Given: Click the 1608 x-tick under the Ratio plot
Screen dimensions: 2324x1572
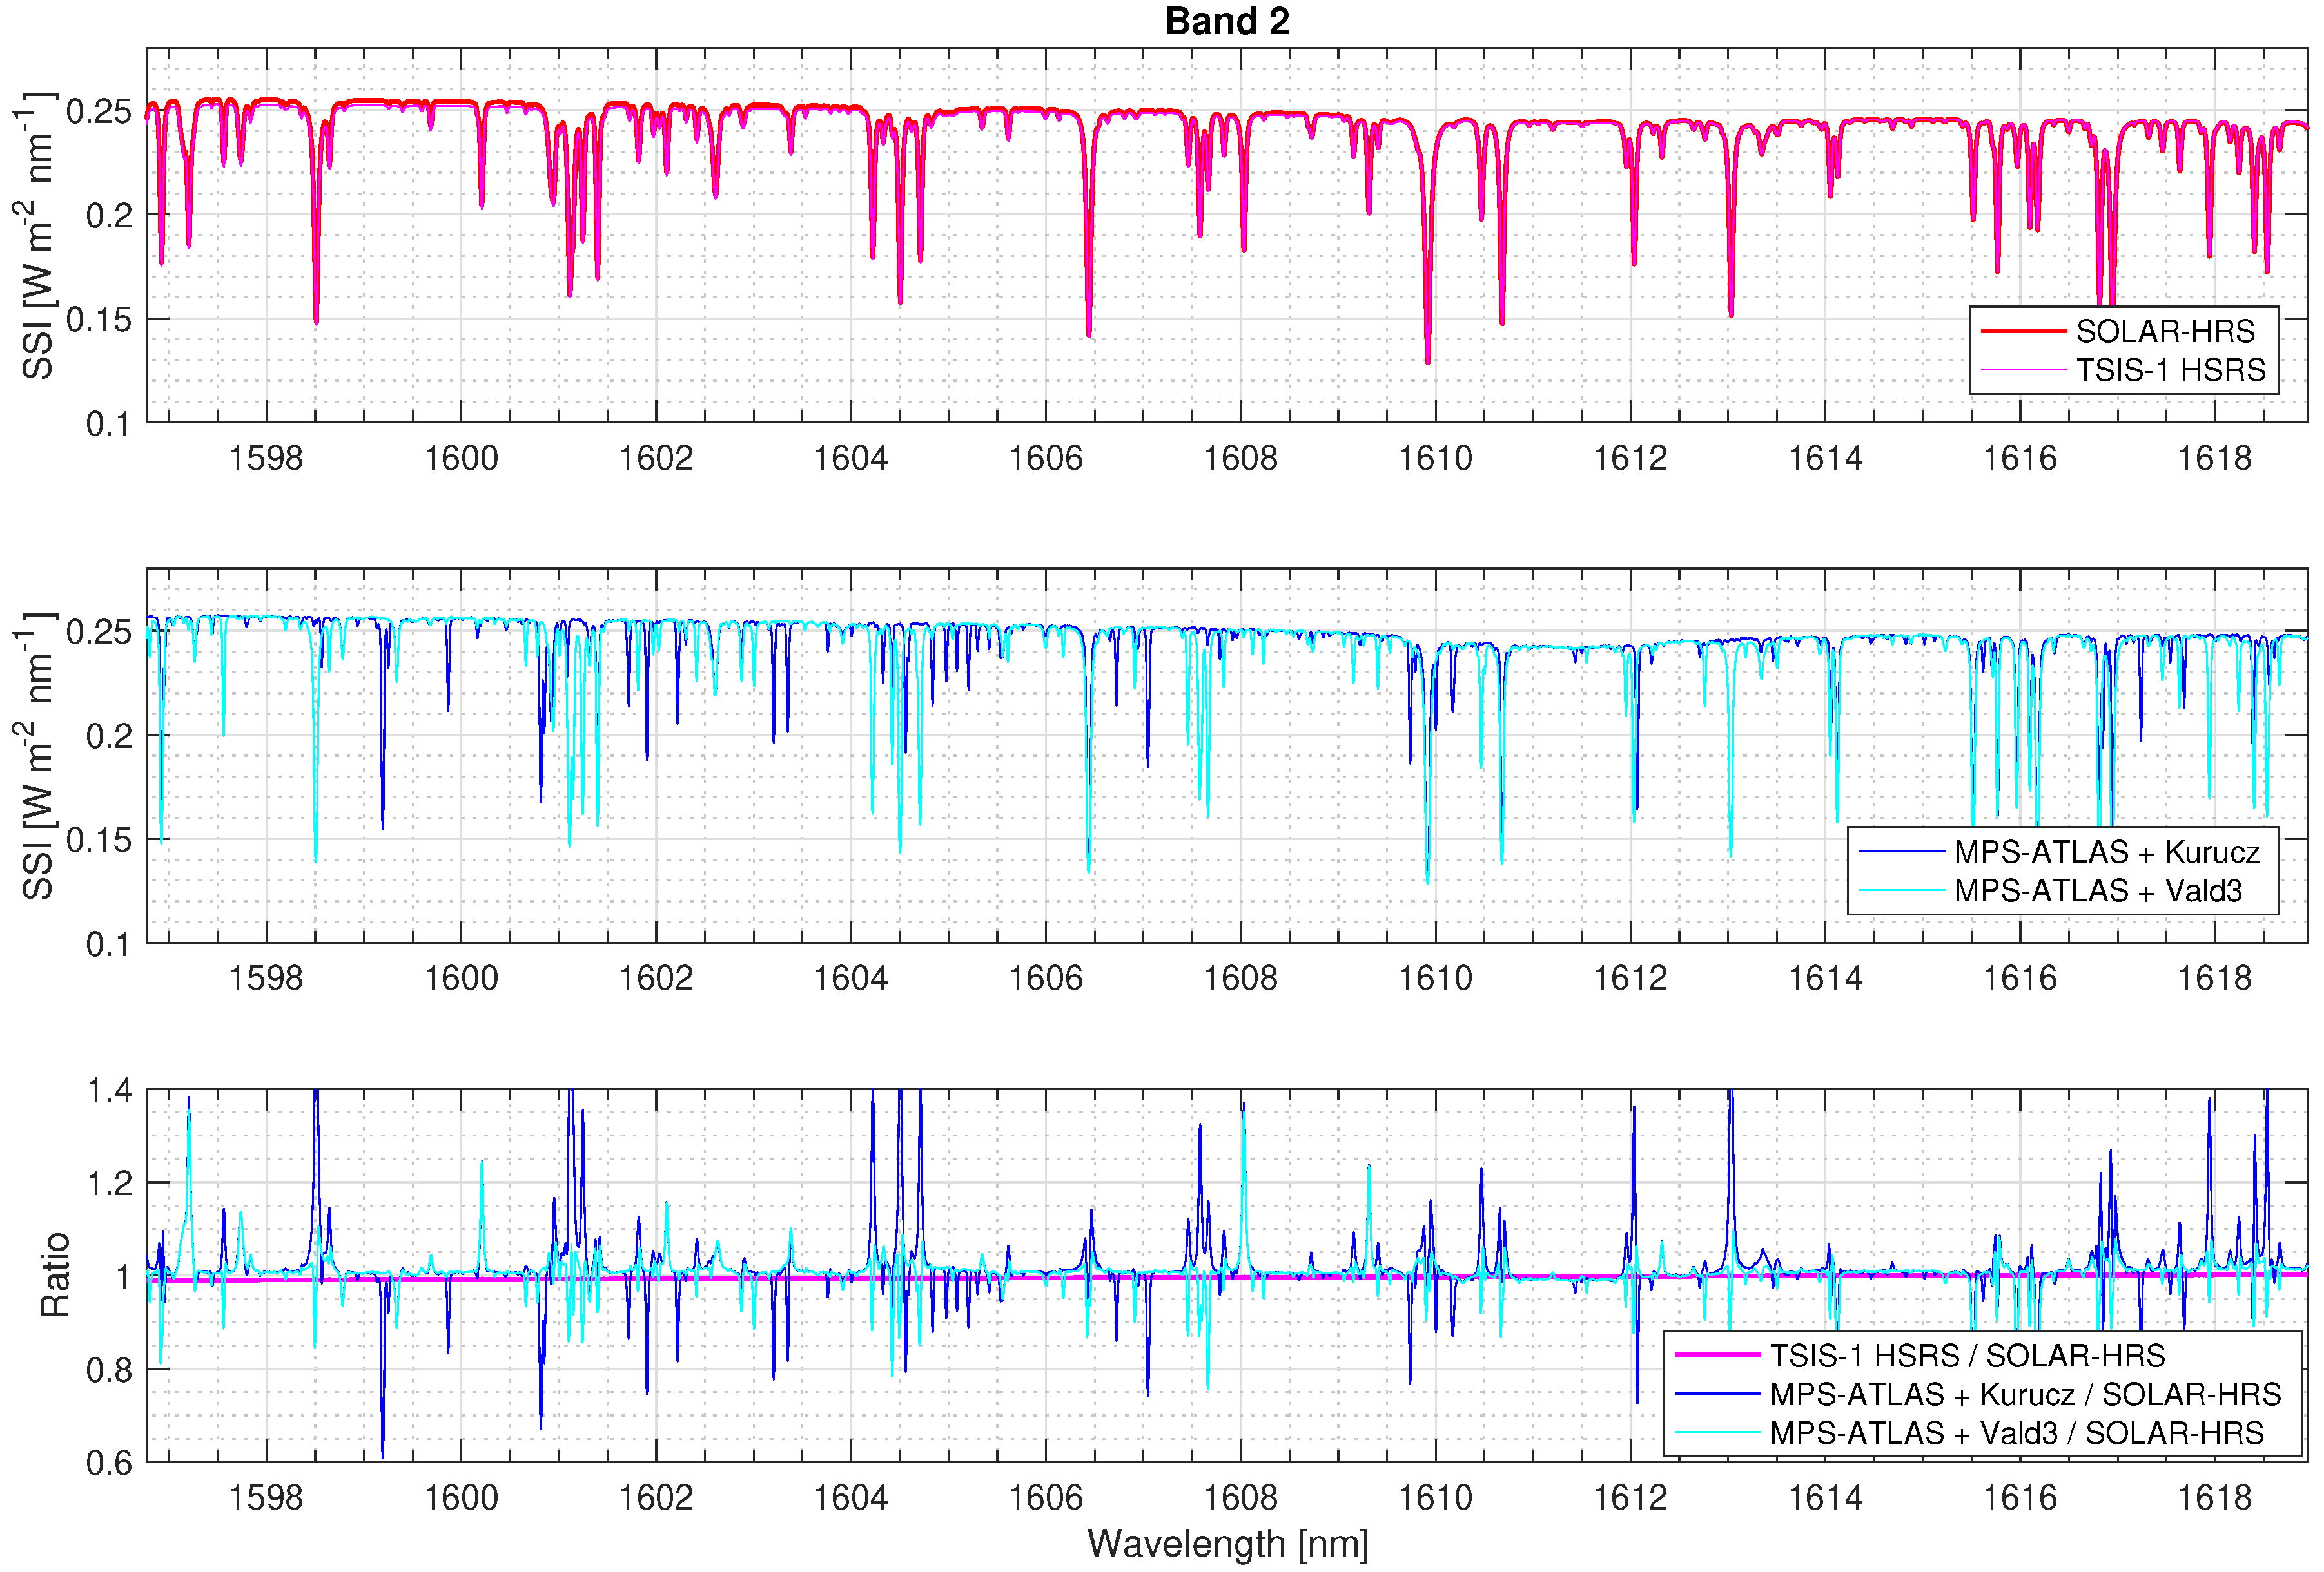Looking at the screenshot, I should pos(1240,1497).
